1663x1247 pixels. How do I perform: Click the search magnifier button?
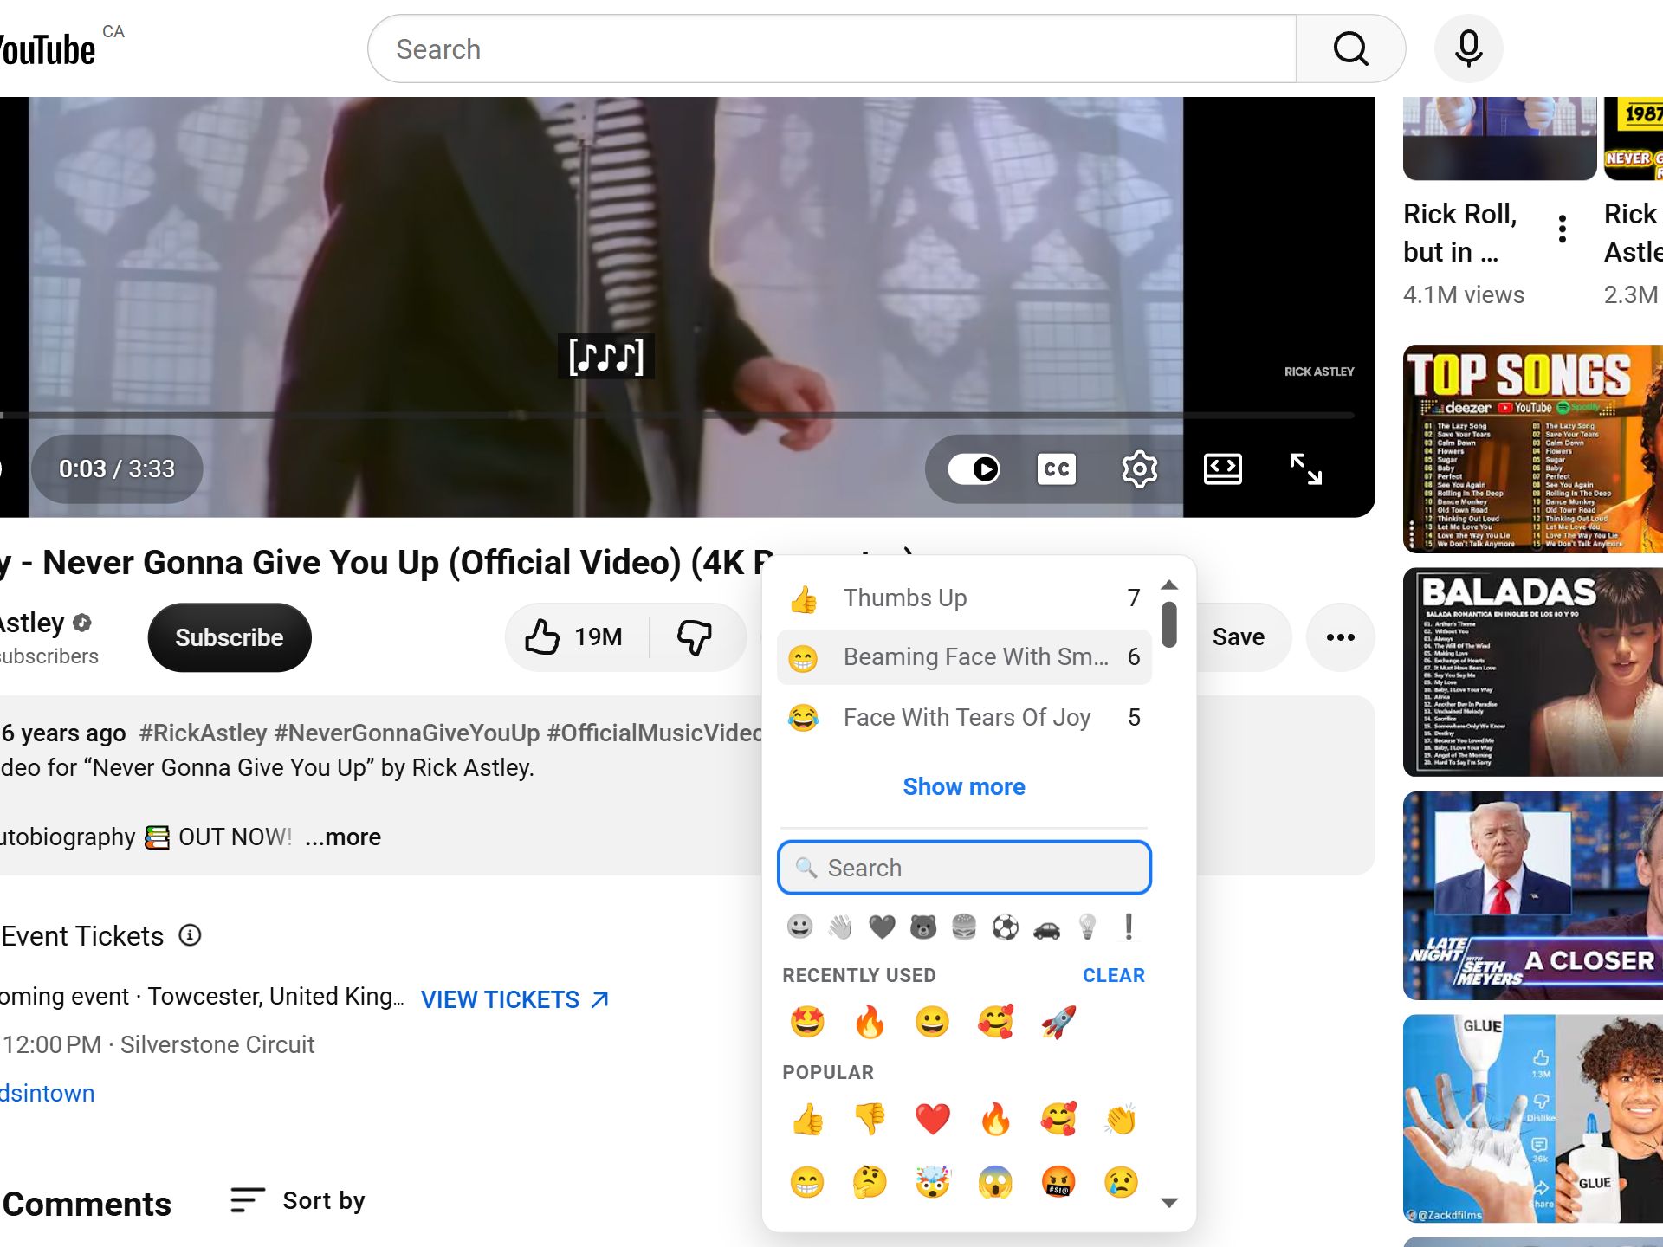(1350, 49)
